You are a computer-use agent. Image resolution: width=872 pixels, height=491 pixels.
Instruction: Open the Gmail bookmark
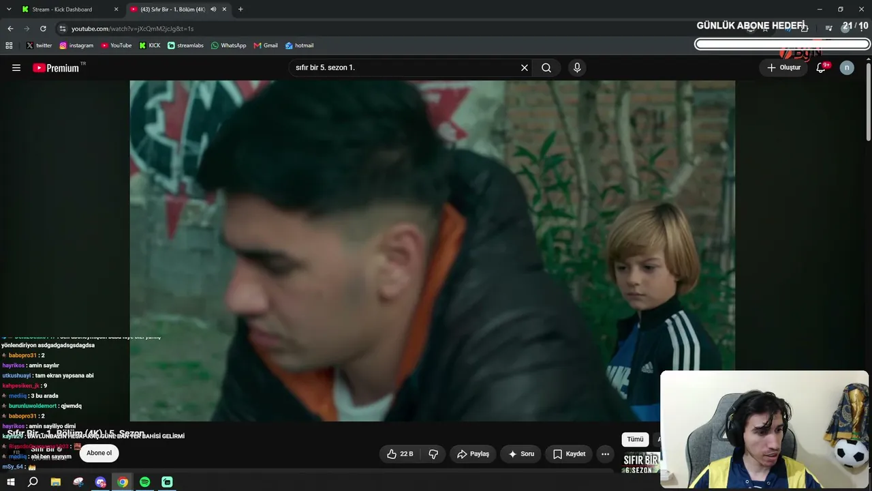[266, 46]
